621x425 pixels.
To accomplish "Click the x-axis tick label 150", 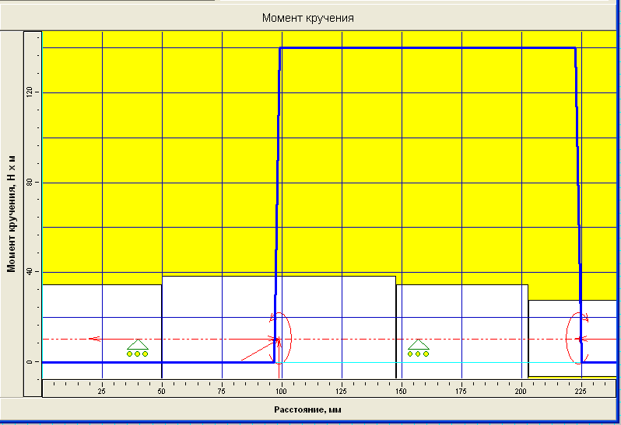I will (401, 392).
